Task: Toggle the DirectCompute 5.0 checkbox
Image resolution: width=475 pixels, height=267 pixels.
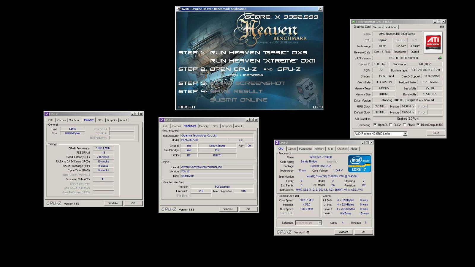Action: click(x=418, y=125)
